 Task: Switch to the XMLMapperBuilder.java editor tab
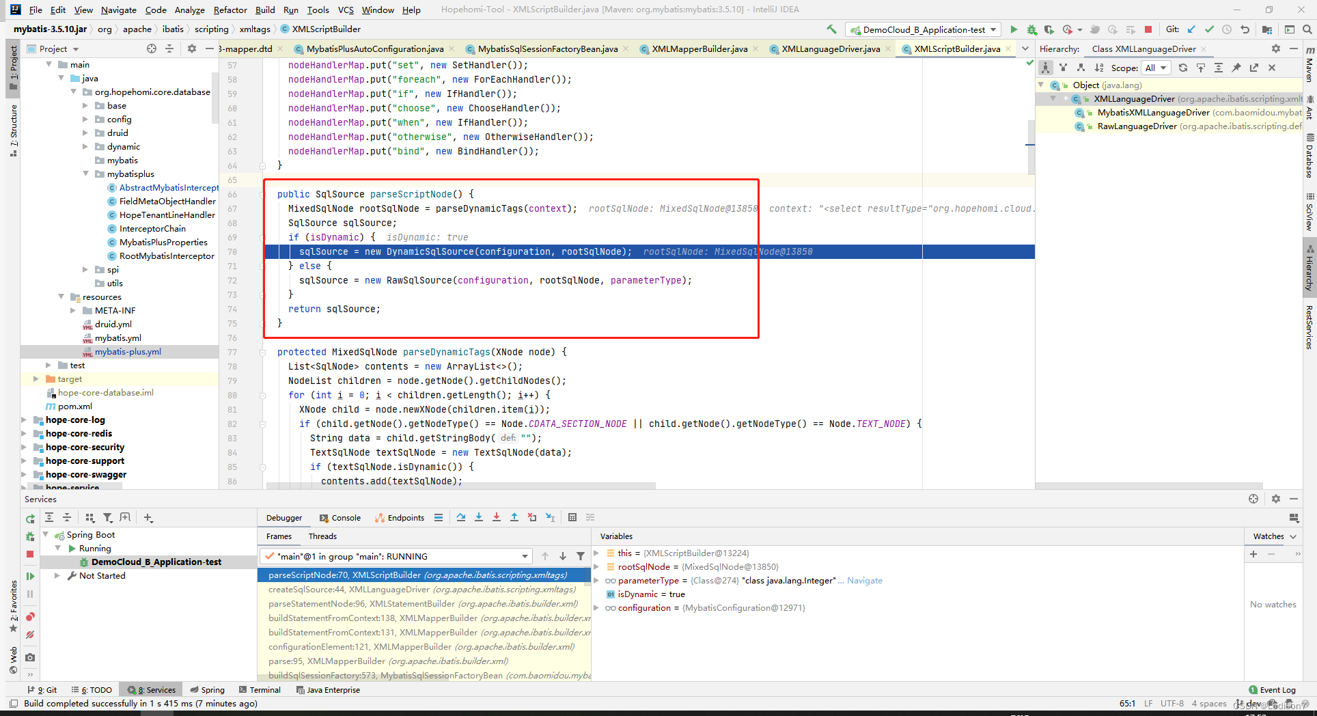point(699,49)
